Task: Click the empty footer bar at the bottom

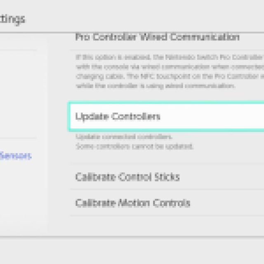Action: click(132, 250)
